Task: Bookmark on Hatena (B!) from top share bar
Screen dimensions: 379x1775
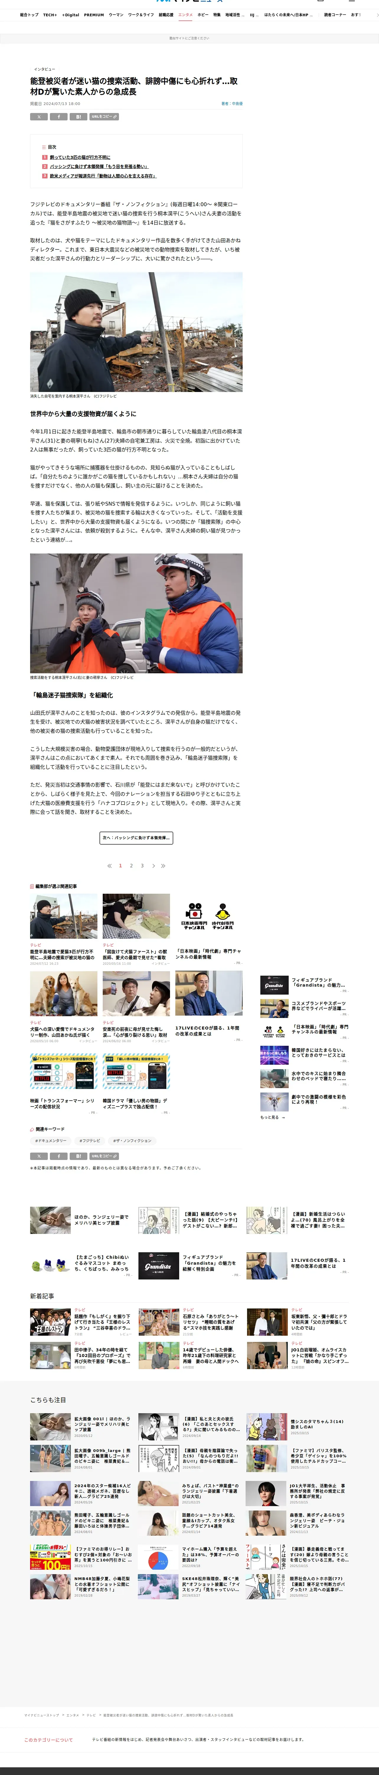Action: 79,117
